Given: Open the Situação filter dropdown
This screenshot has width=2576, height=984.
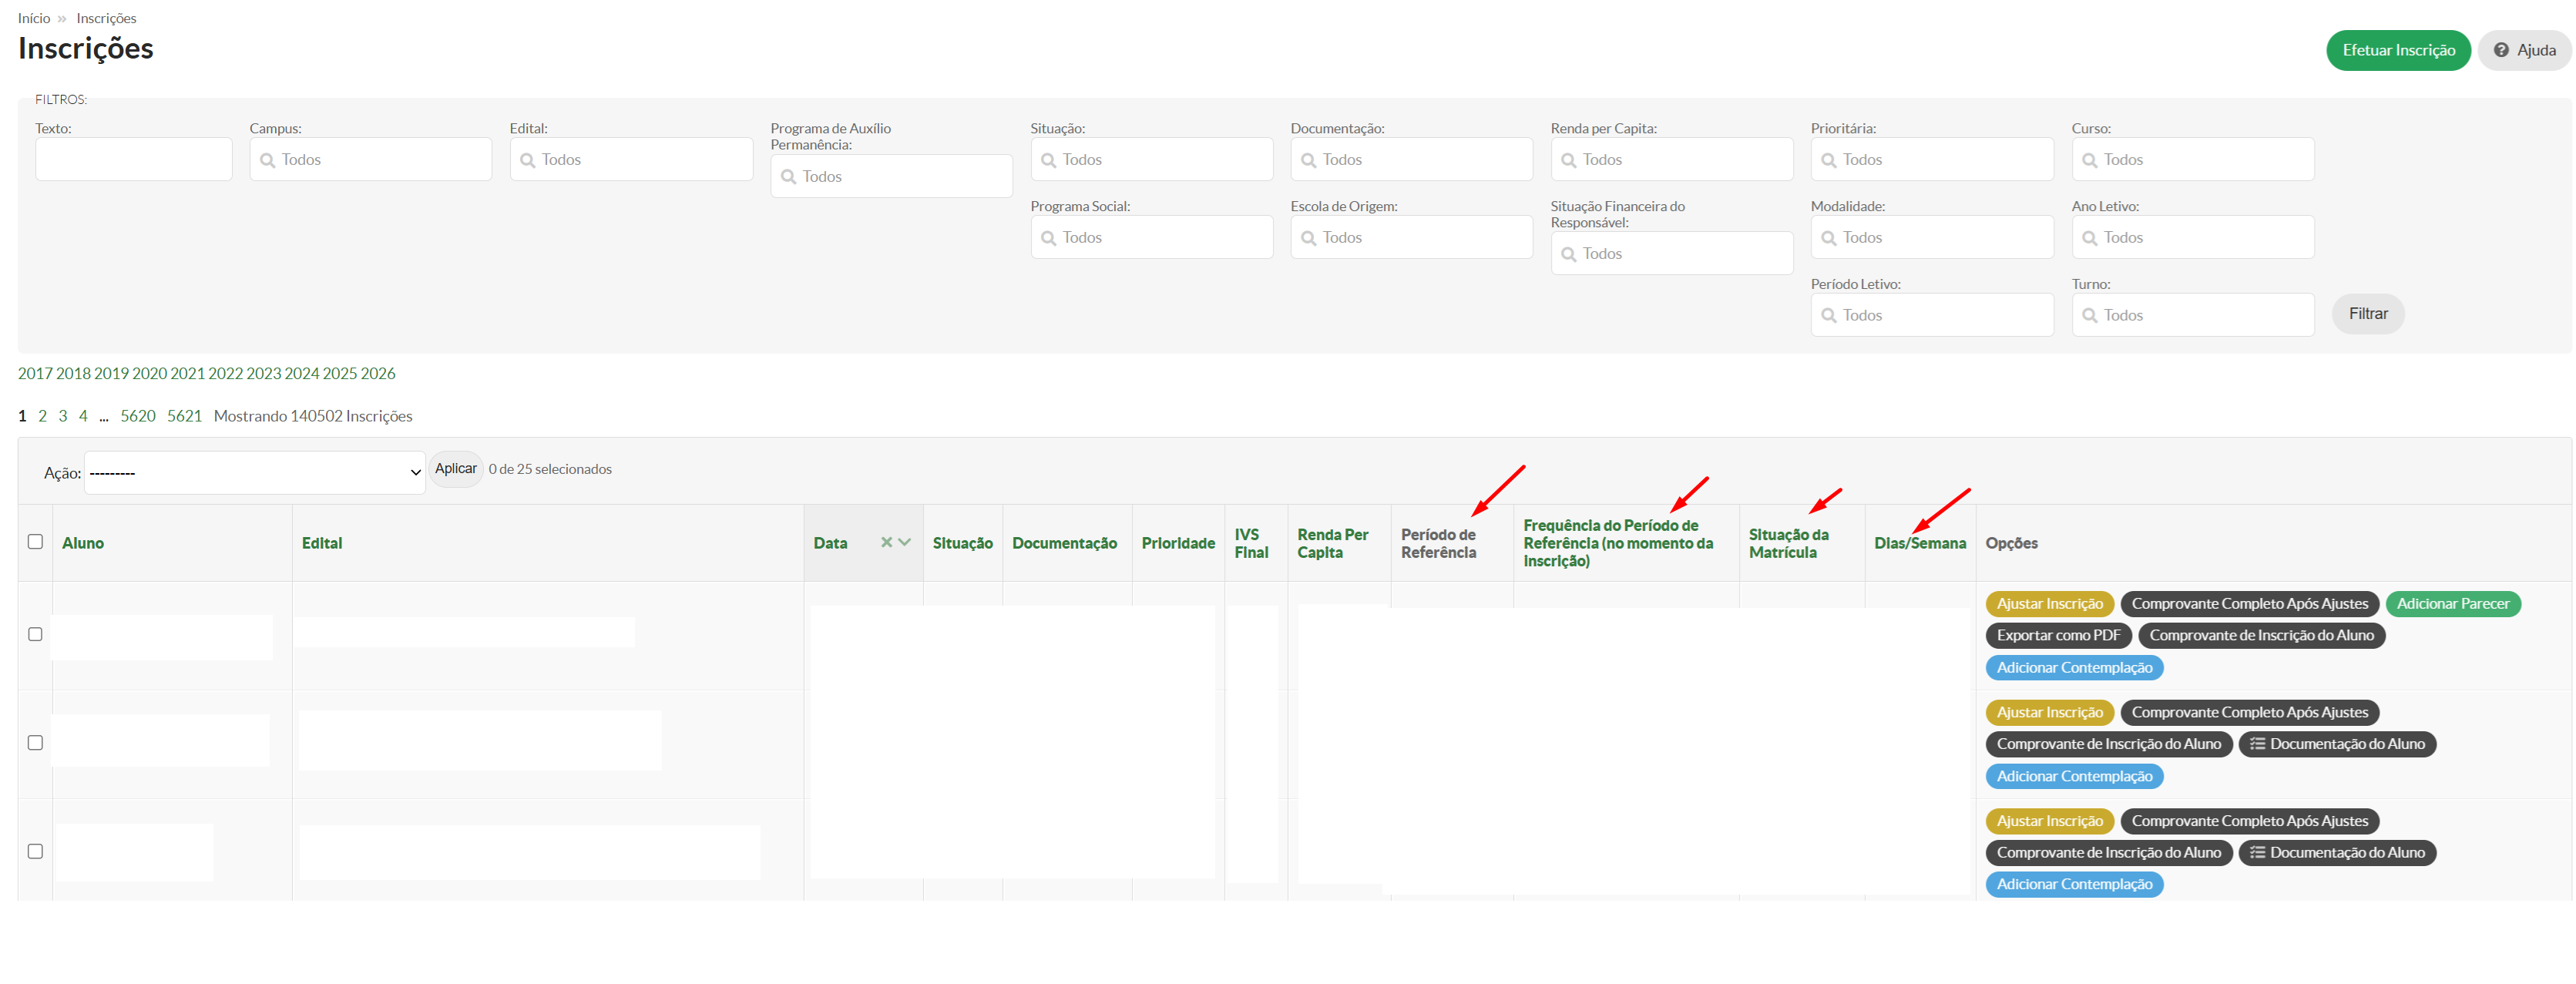Looking at the screenshot, I should (x=1152, y=159).
